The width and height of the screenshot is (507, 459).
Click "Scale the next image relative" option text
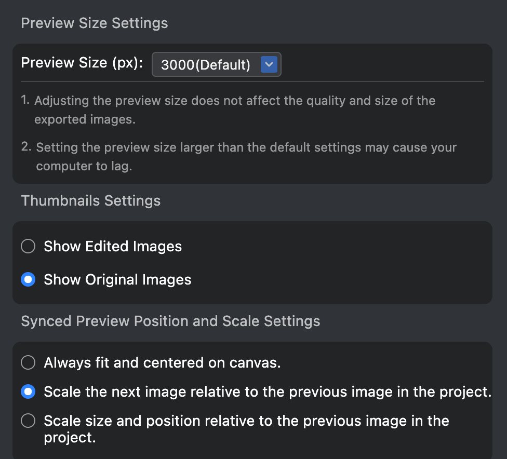[268, 392]
